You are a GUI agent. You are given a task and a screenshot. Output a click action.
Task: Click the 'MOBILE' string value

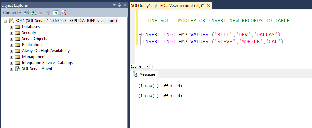[x=251, y=41]
